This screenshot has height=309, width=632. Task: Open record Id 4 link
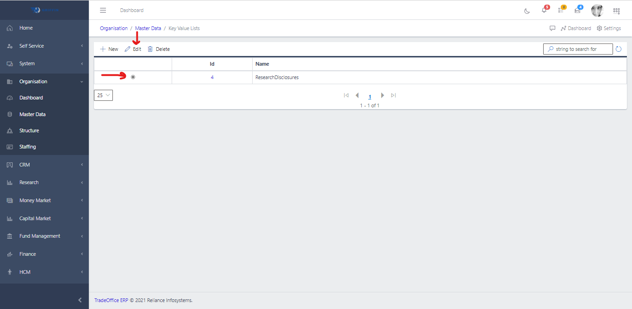(212, 77)
